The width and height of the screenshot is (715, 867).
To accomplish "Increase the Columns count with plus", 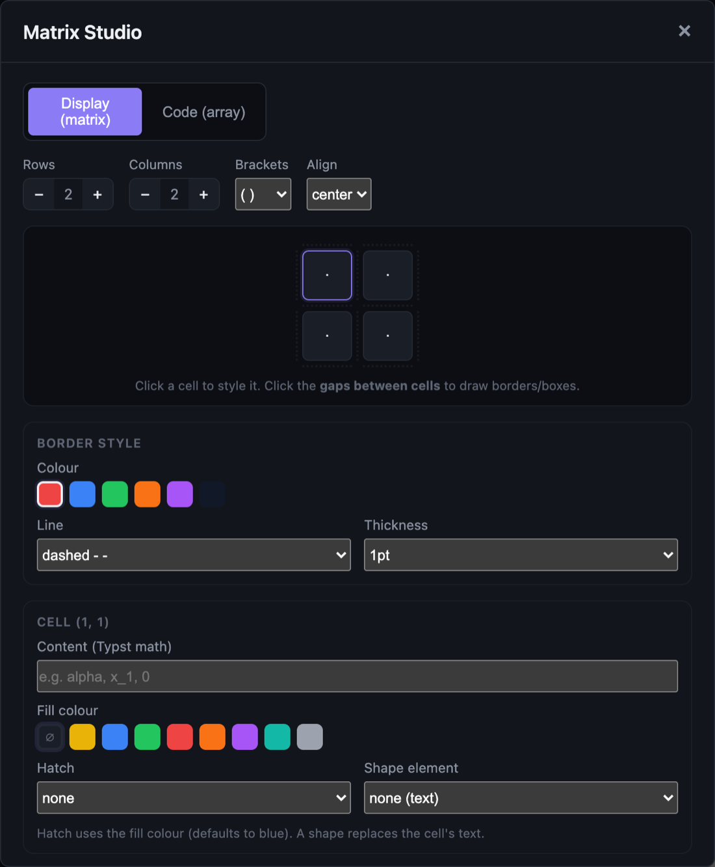I will pos(203,194).
